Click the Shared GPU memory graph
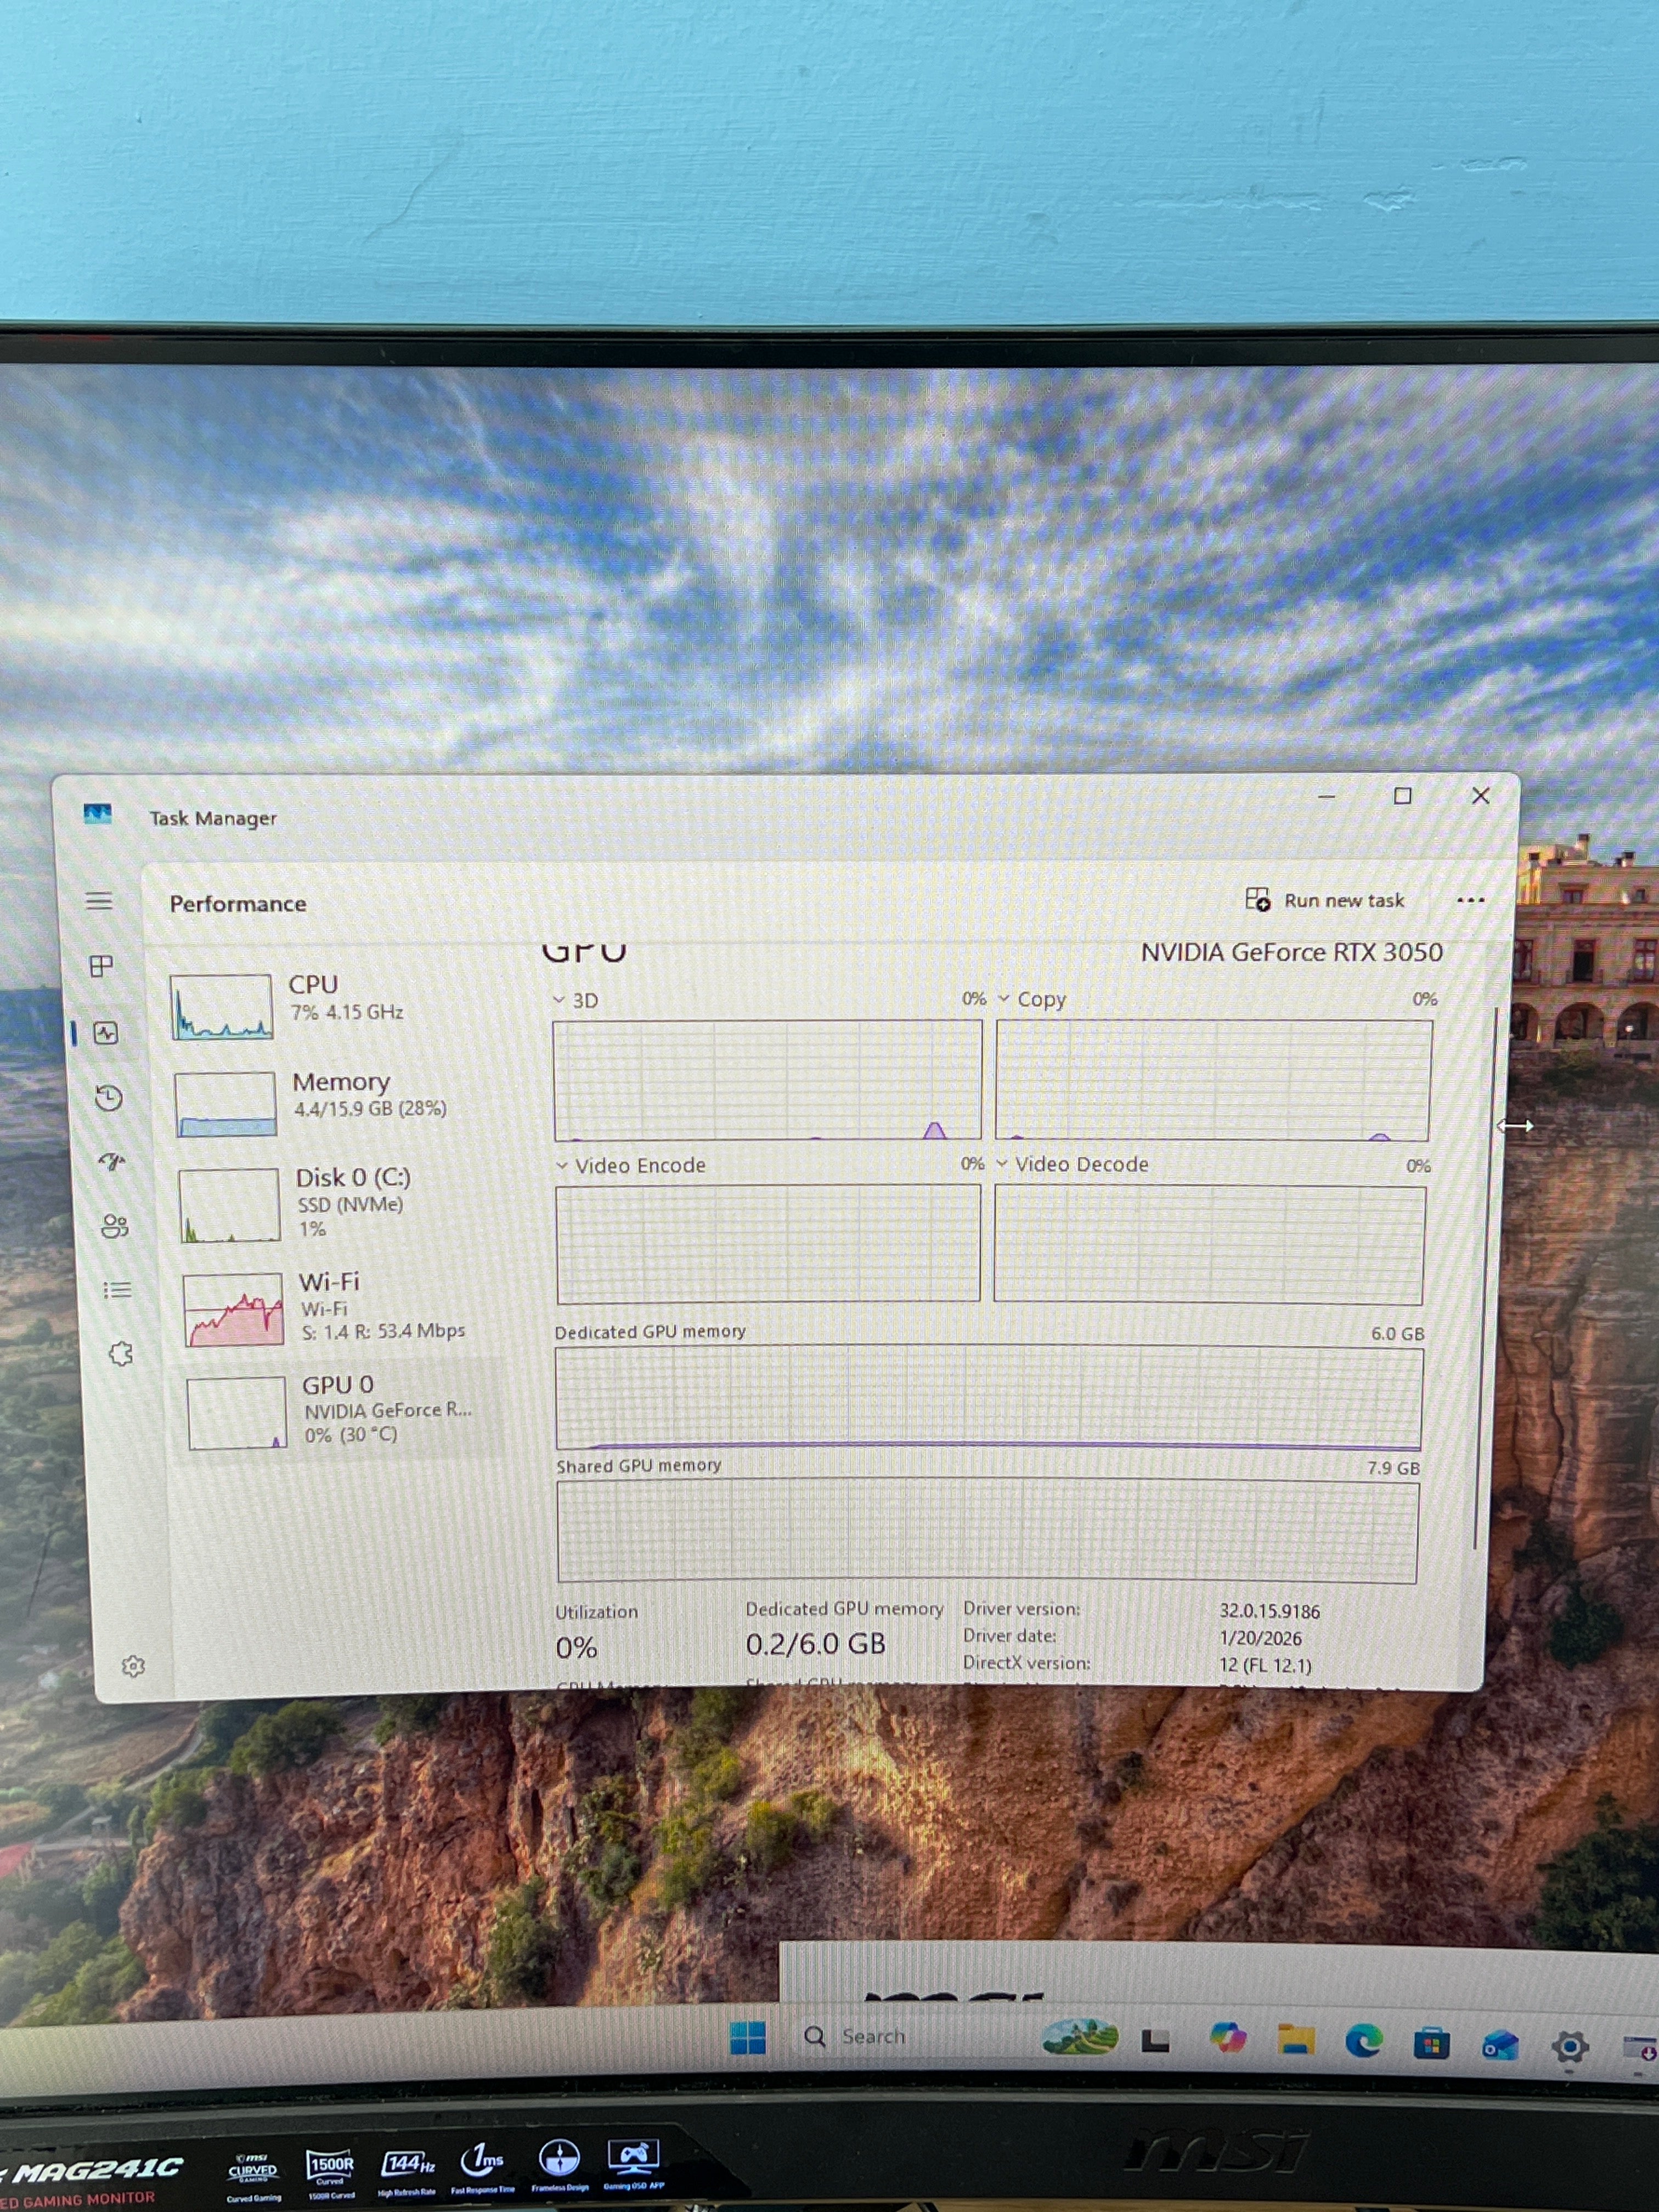The height and width of the screenshot is (2212, 1659). click(987, 1532)
